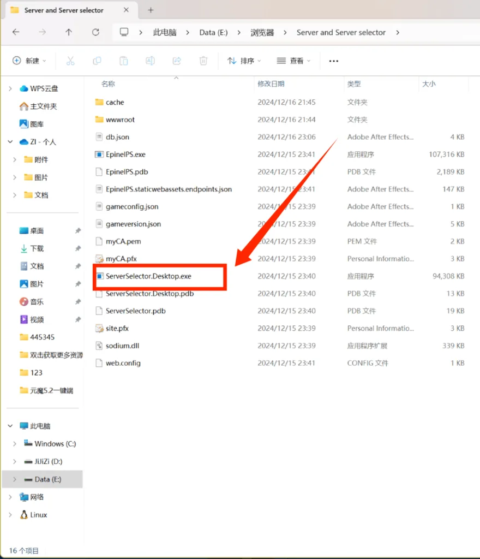This screenshot has height=559, width=480.
Task: Click the Delete trash icon
Action: 203,61
